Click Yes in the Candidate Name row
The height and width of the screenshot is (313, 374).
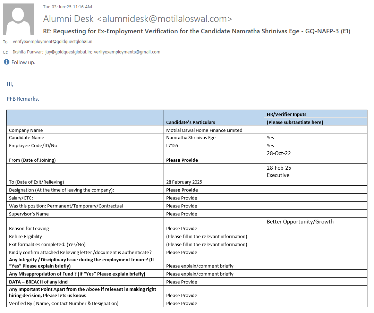coord(270,138)
